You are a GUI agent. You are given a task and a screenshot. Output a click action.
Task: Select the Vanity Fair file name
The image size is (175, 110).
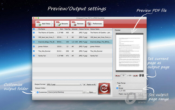click(x=42, y=56)
